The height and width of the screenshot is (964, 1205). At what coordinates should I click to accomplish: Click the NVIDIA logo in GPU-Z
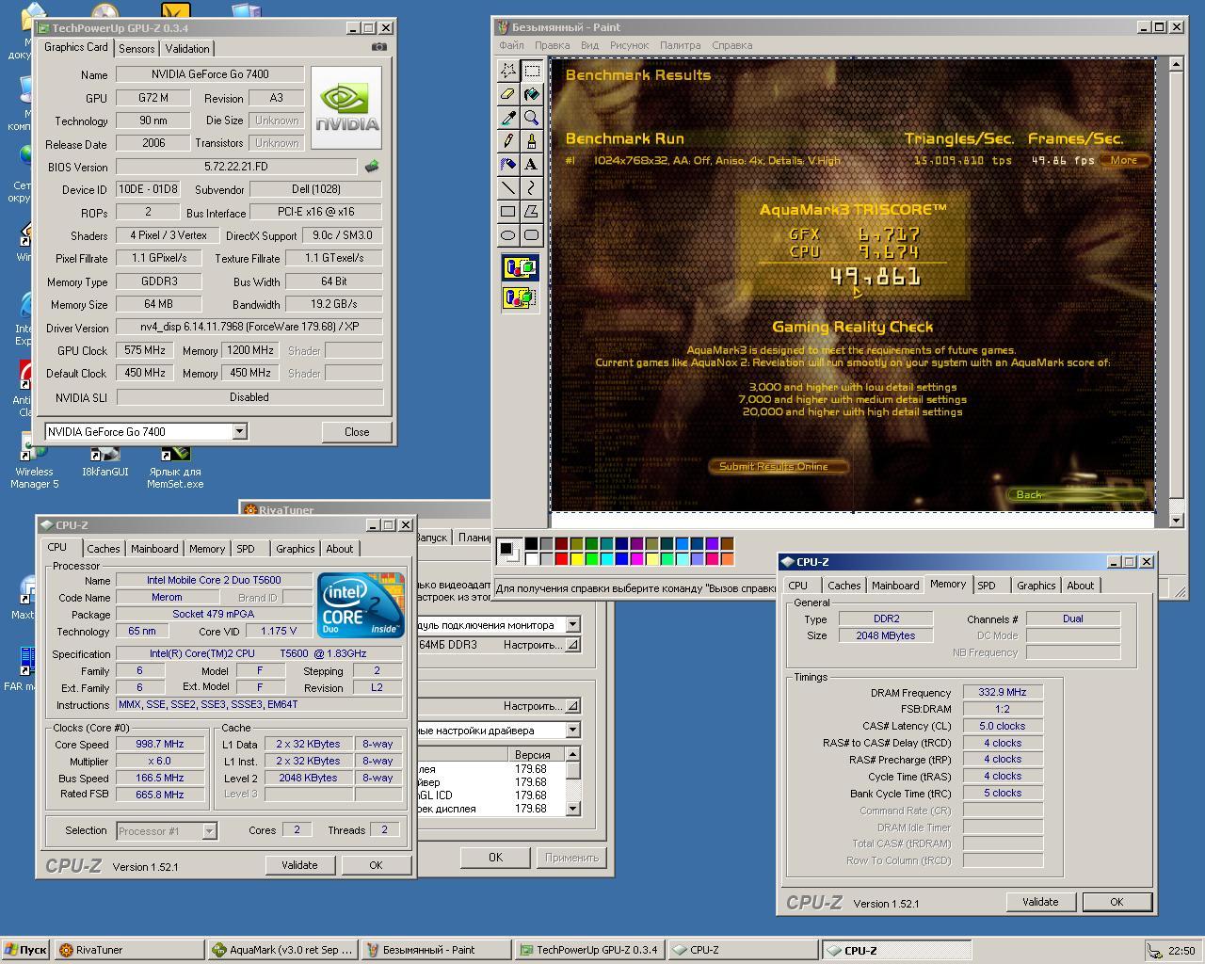pos(346,107)
